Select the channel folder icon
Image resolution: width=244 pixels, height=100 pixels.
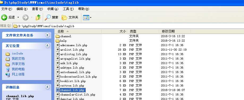pos(58,36)
